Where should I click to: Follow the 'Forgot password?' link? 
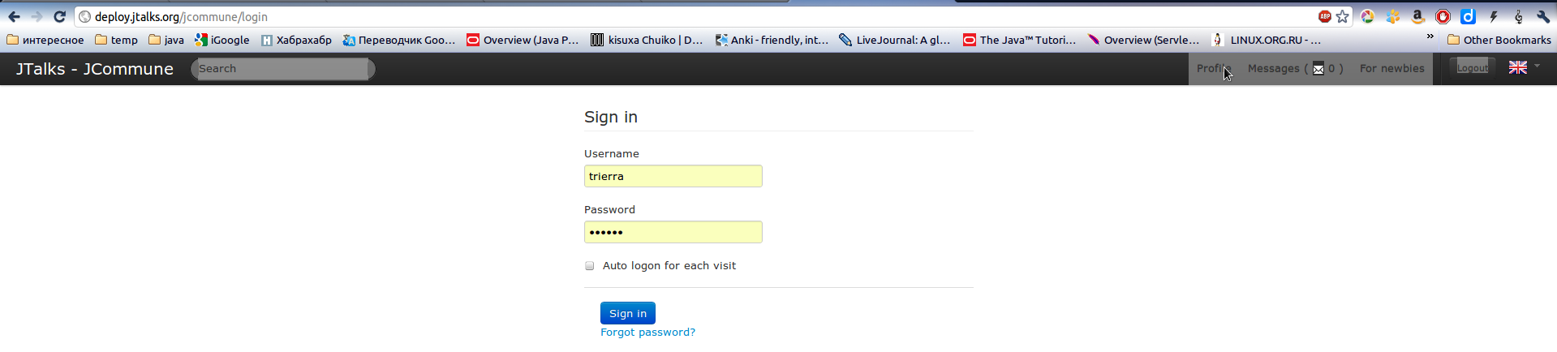[x=647, y=333]
